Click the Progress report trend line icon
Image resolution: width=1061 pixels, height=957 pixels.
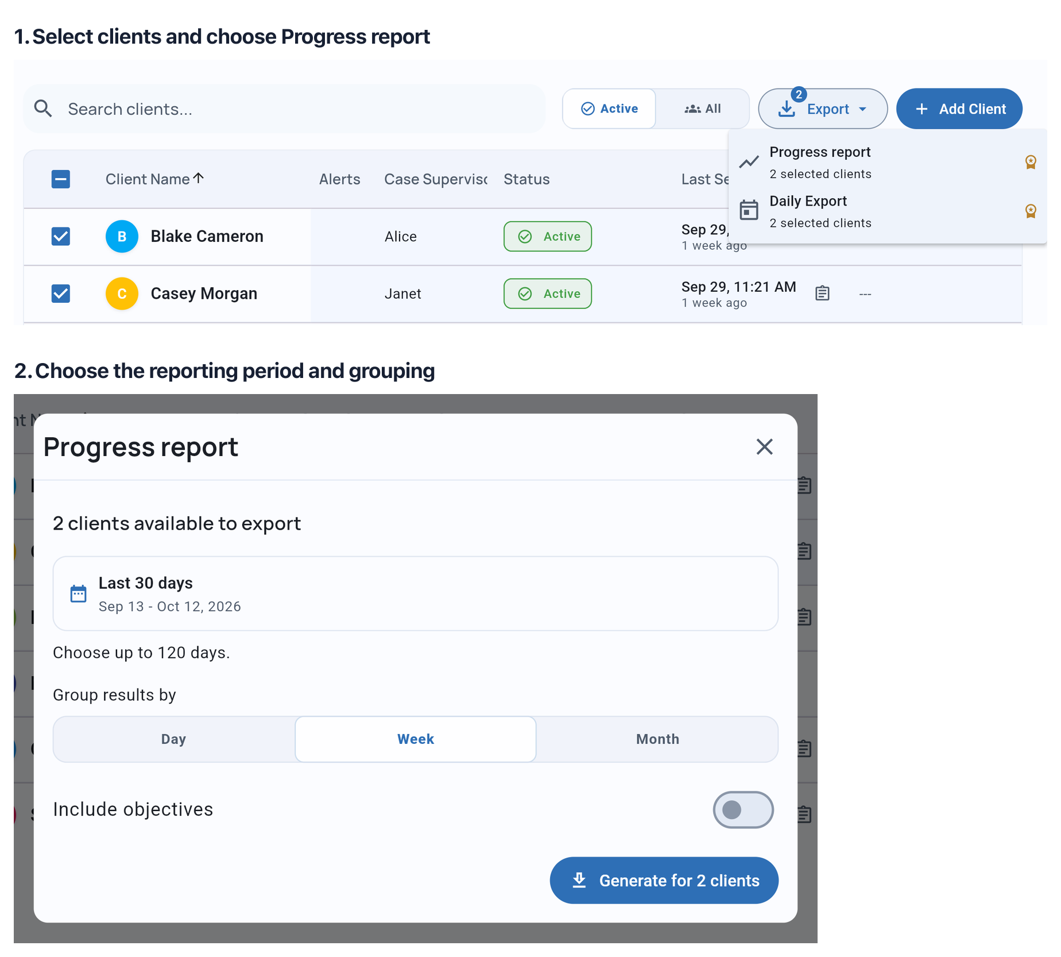(x=749, y=163)
